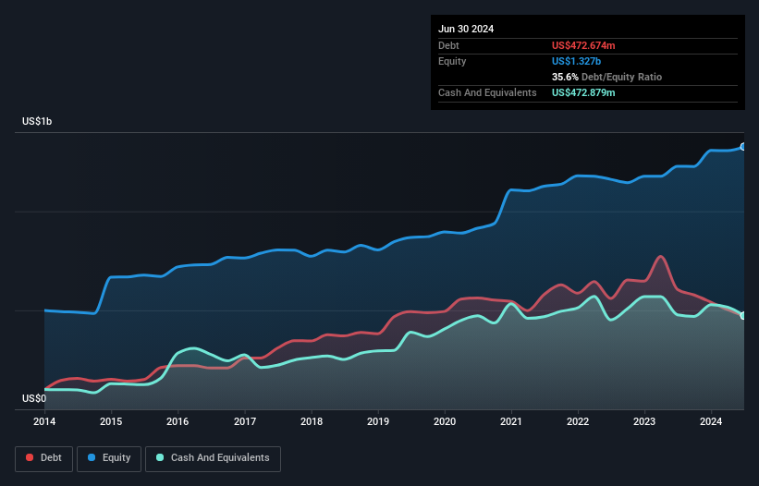
Task: Click the US$472.879m cash value
Action: [583, 92]
